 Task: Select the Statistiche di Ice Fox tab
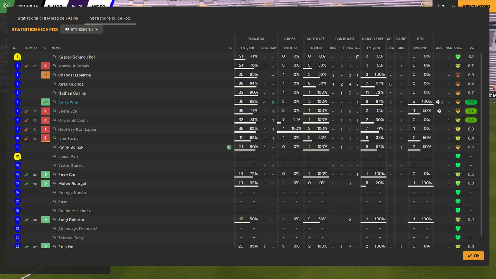[110, 18]
